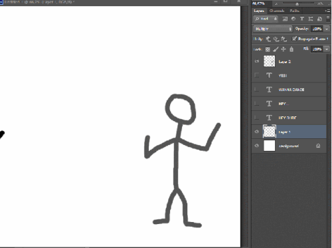The width and height of the screenshot is (332, 248).
Task: Select the WANNA DANCE text layer
Action: pos(289,90)
